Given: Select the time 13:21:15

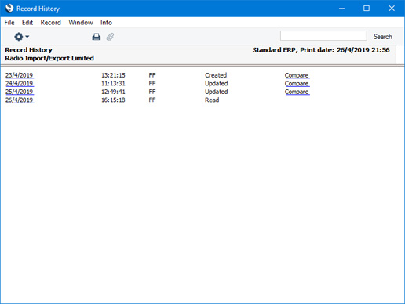Looking at the screenshot, I should 113,75.
